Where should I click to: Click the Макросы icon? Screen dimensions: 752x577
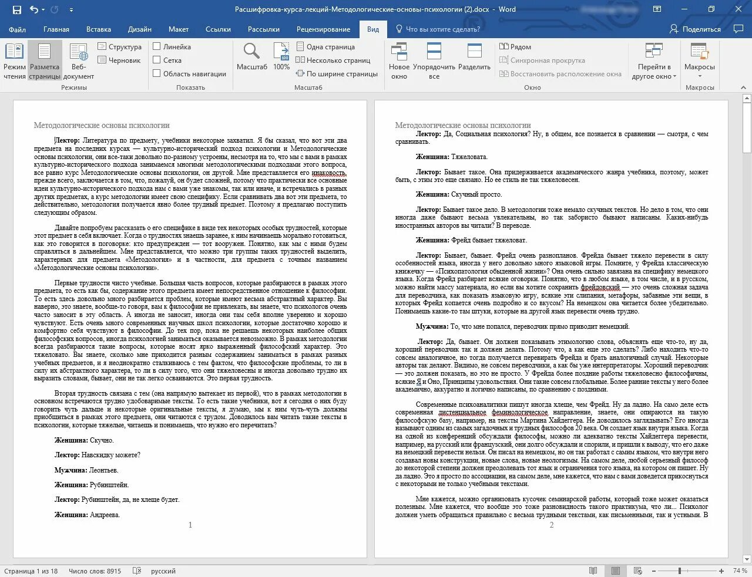[x=700, y=51]
